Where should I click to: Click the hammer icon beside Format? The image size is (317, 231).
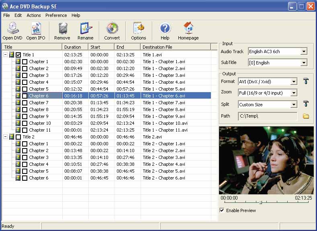306,81
